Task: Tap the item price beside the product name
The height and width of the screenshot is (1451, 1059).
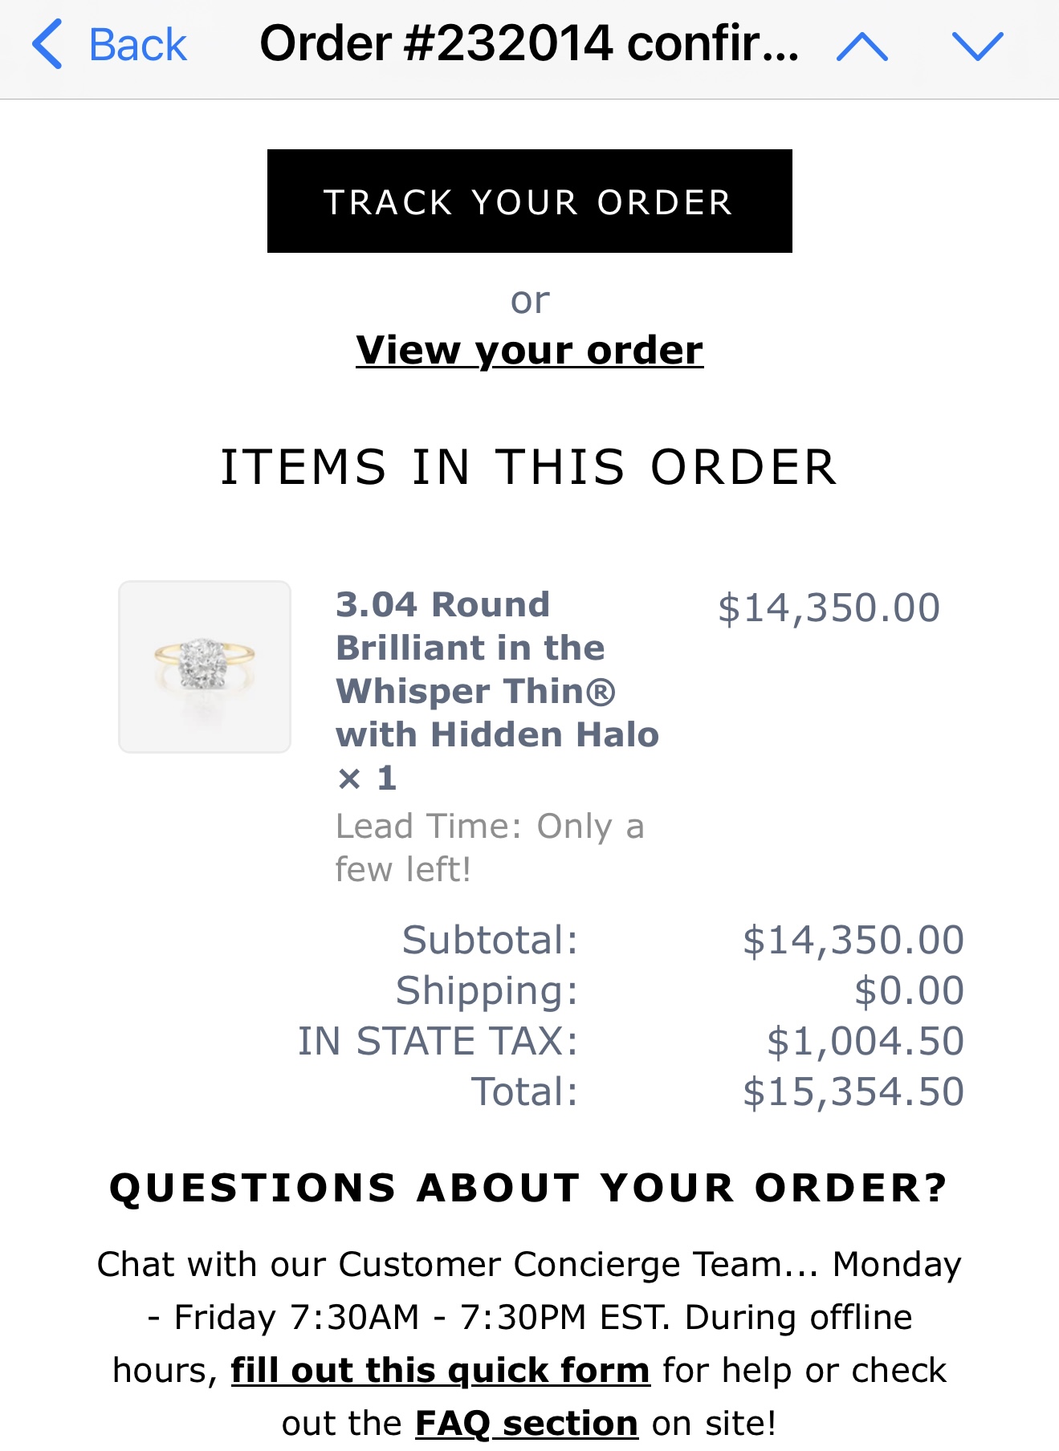Action: tap(829, 608)
